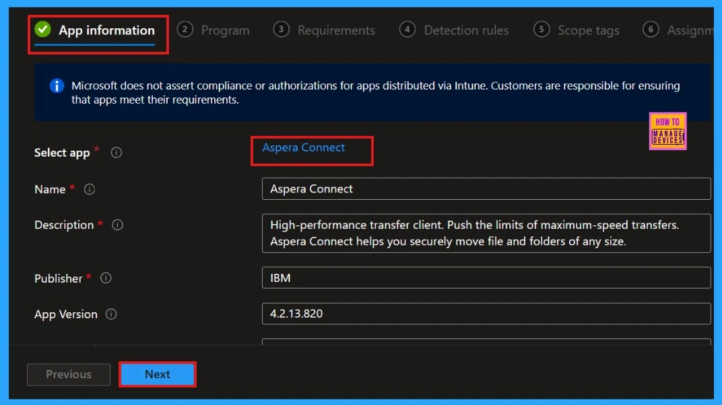The image size is (722, 405).
Task: Click the Next button
Action: click(158, 374)
